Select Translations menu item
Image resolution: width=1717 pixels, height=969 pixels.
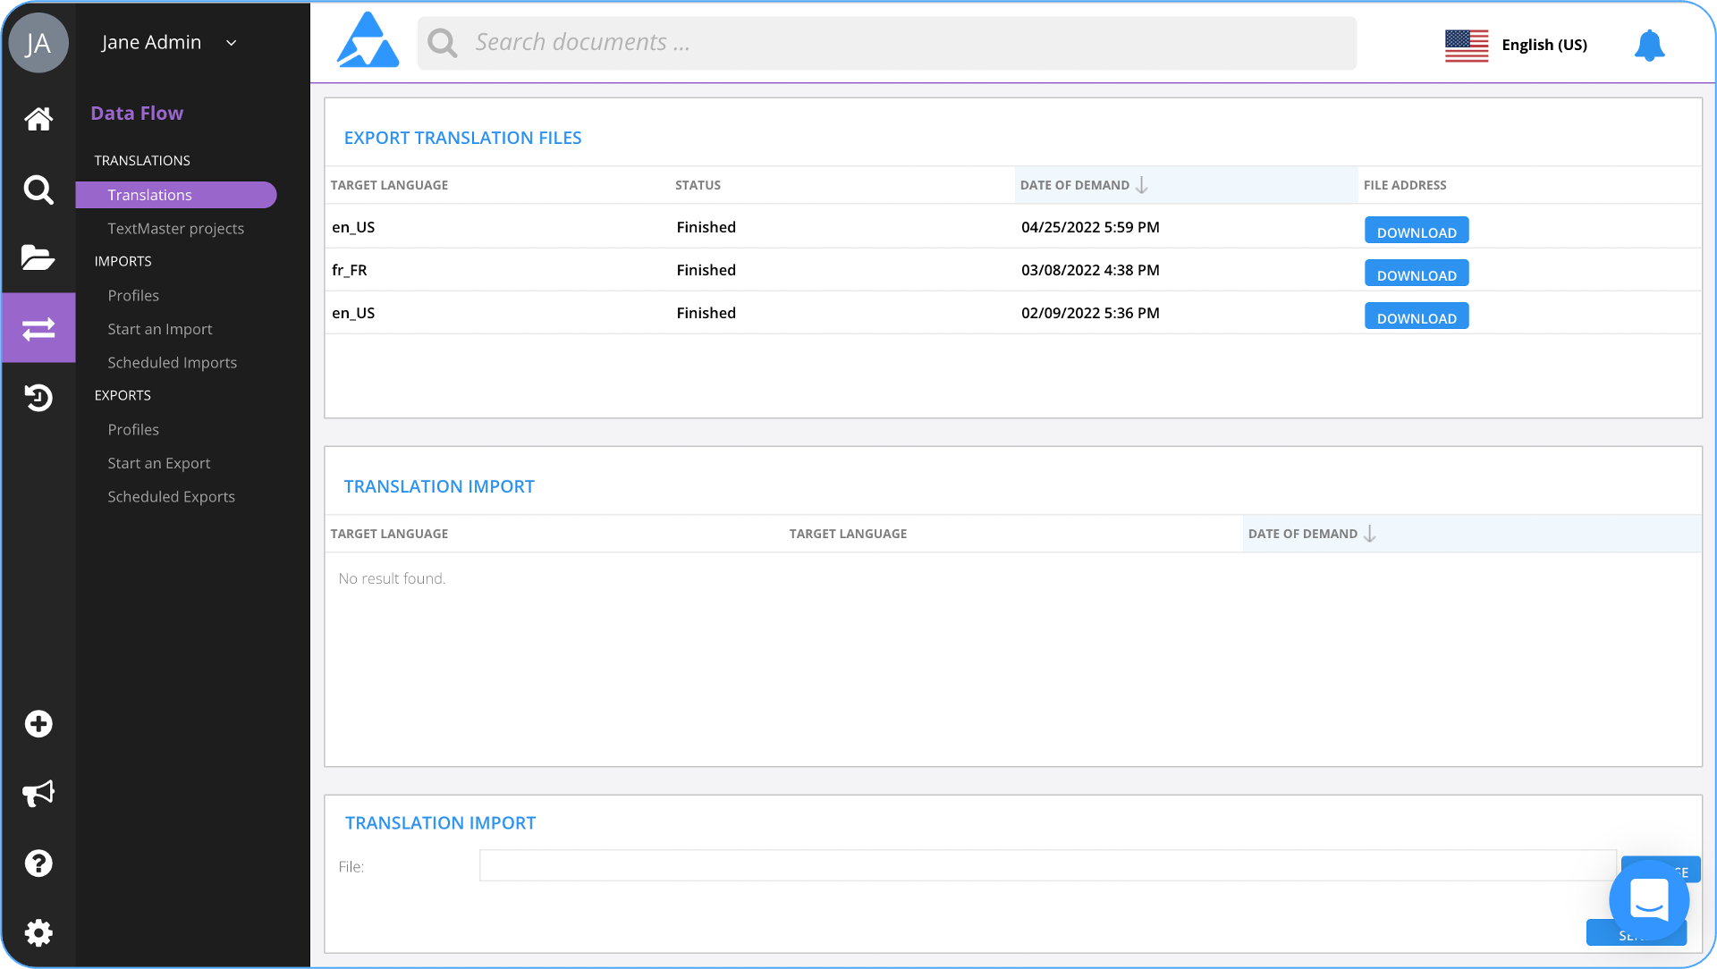pyautogui.click(x=176, y=195)
